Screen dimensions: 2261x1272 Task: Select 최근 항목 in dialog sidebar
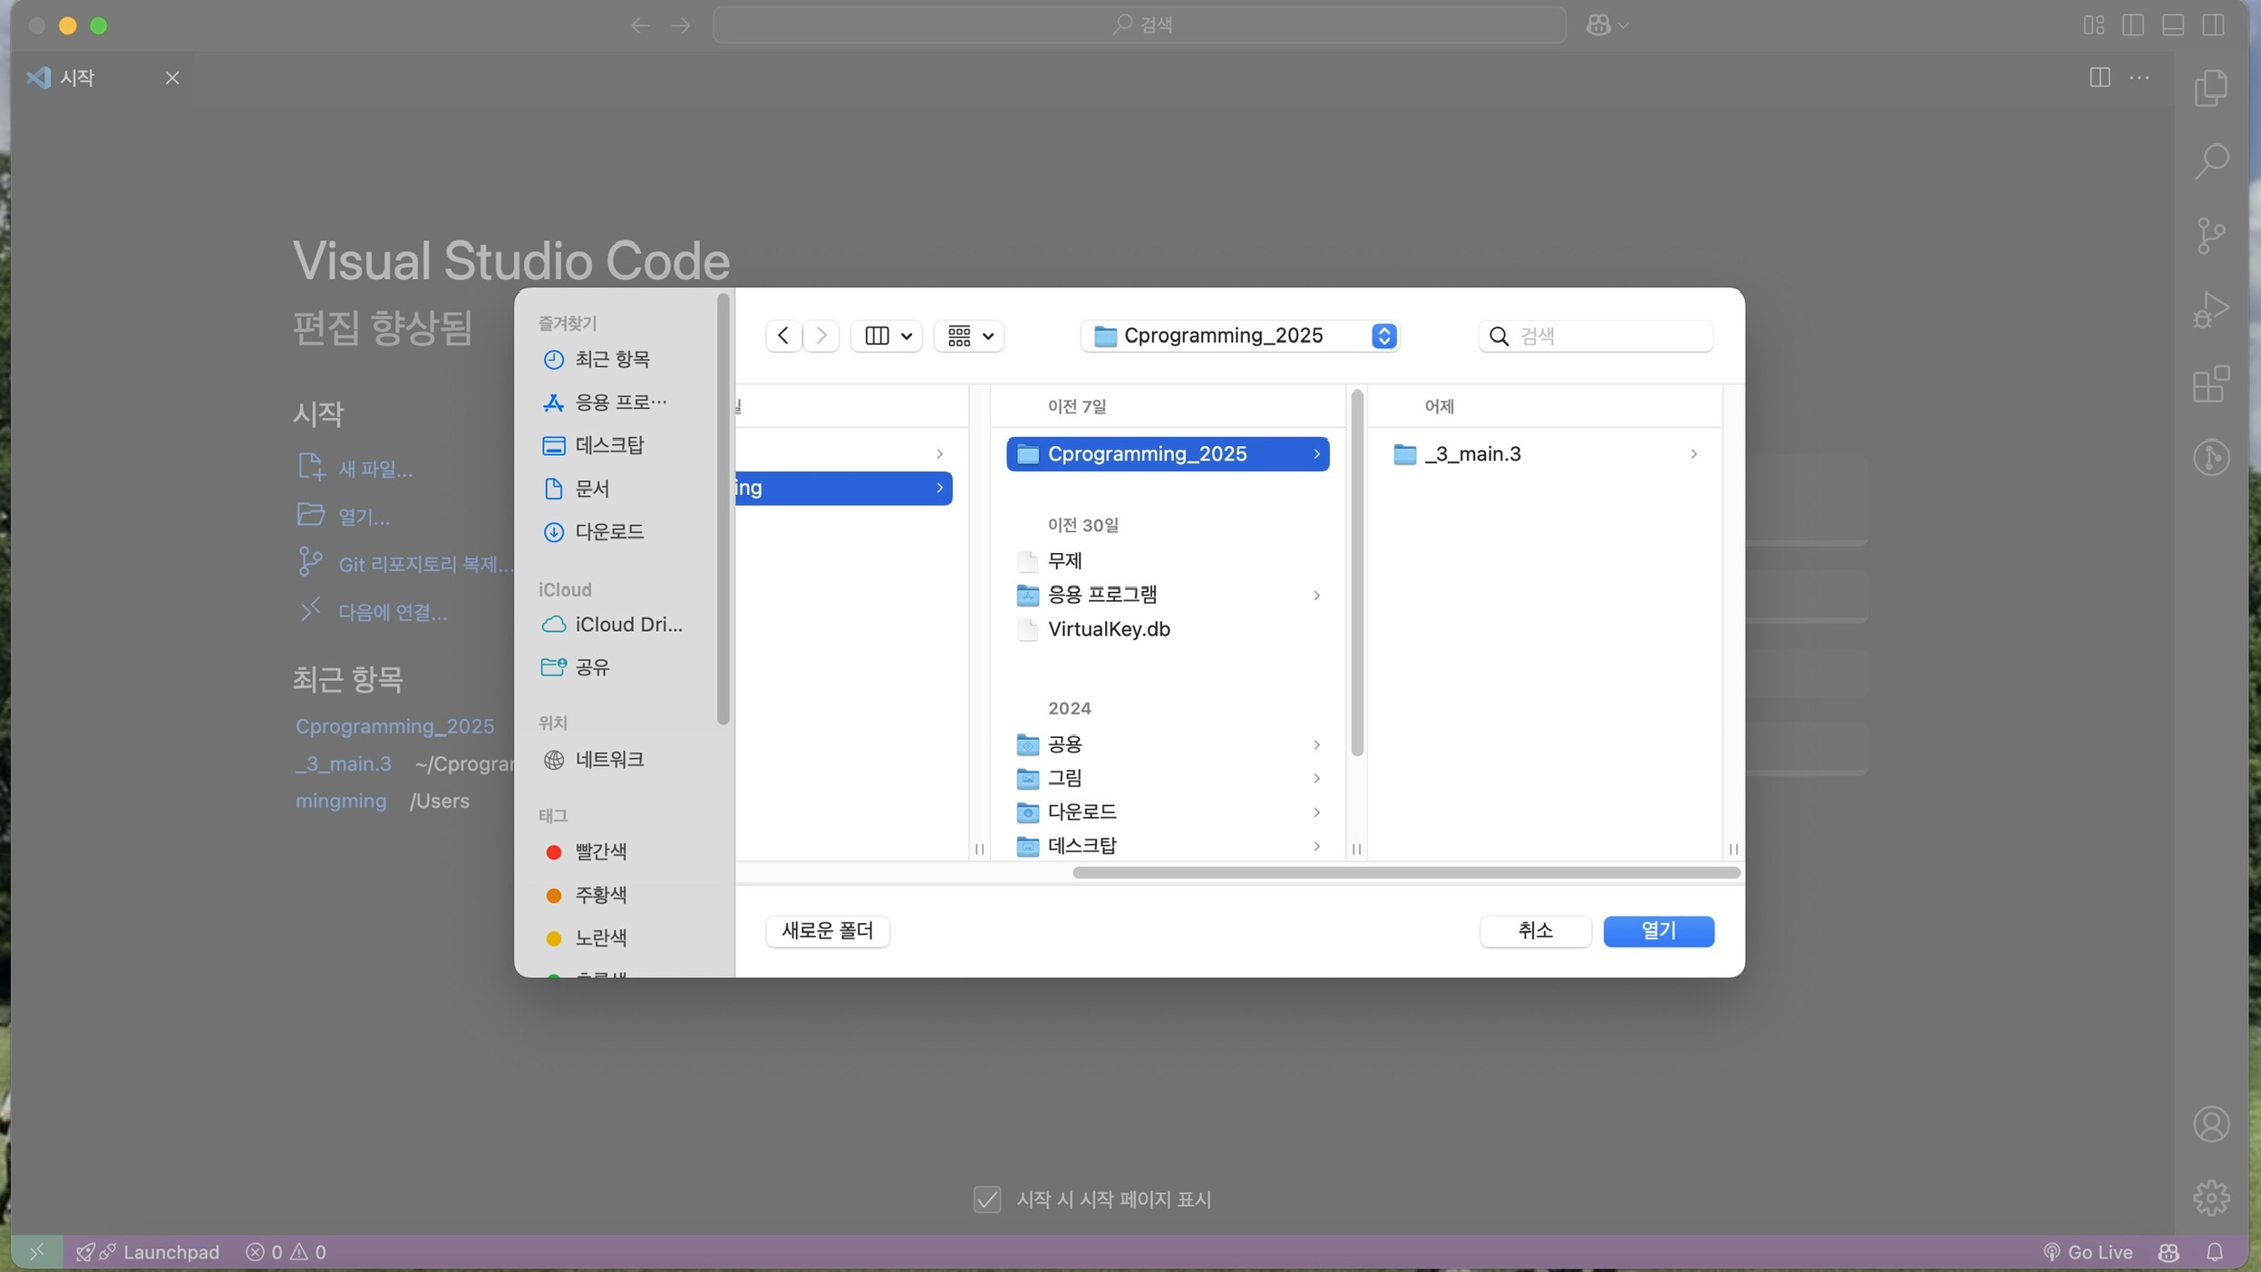(613, 359)
